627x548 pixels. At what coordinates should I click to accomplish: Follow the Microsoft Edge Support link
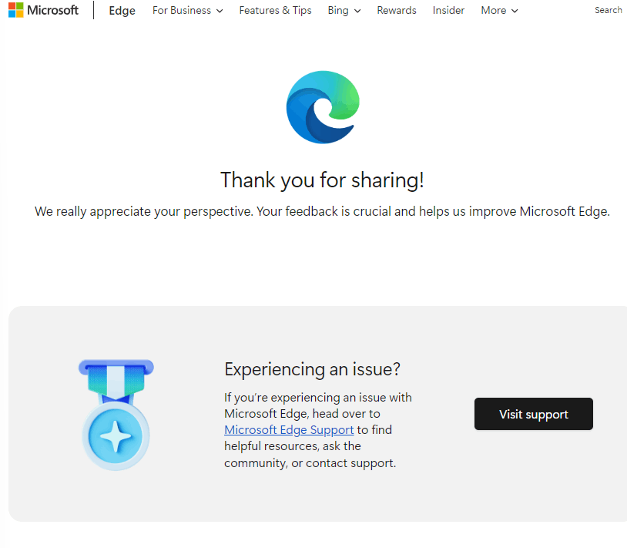tap(289, 429)
